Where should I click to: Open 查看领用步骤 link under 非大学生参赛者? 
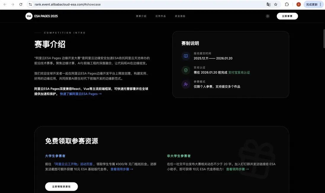click(x=237, y=169)
